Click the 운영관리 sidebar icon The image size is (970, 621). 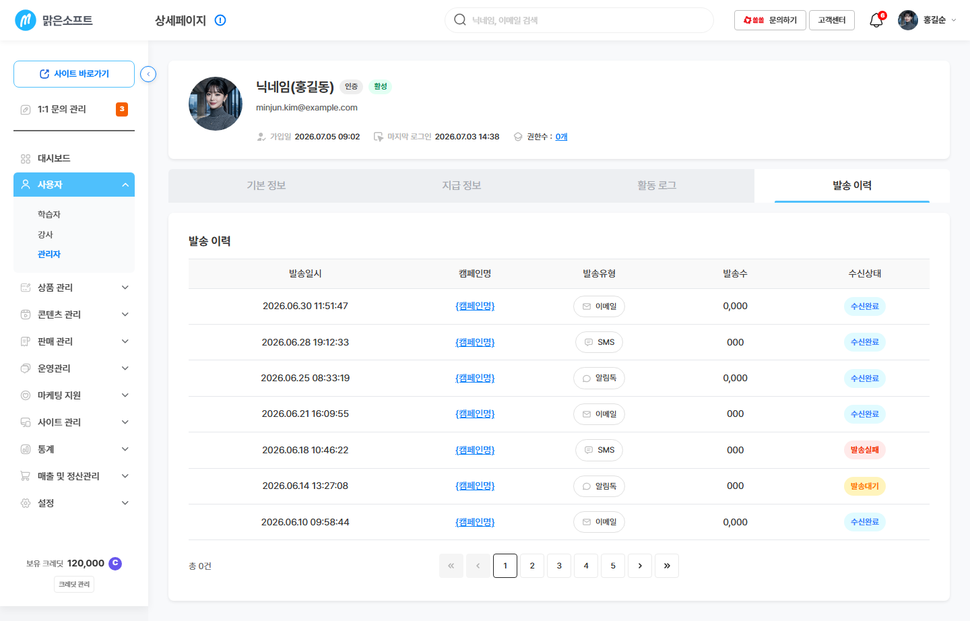(26, 368)
